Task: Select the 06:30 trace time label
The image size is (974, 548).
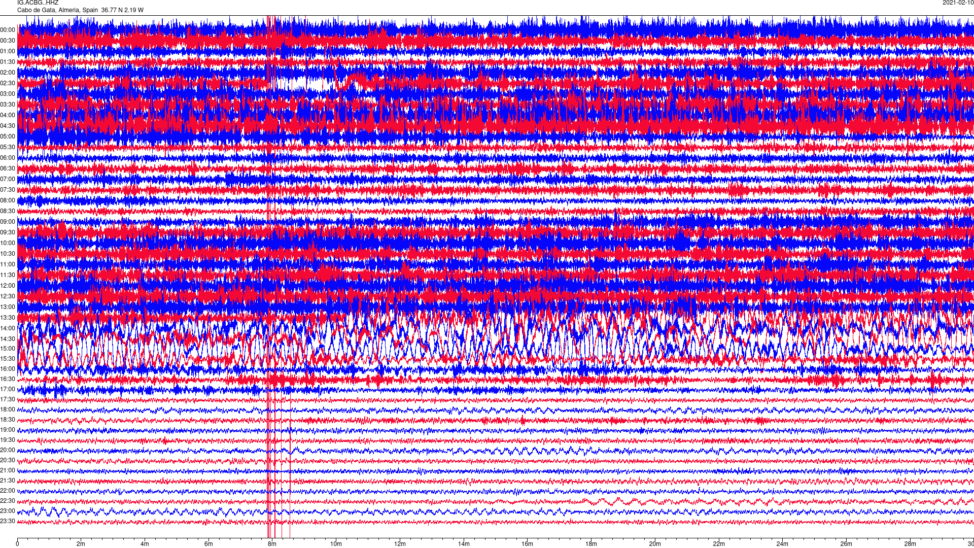Action: point(8,168)
